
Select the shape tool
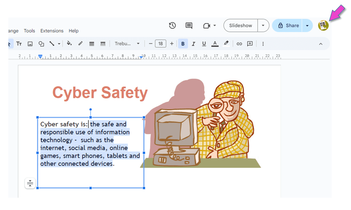point(41,44)
